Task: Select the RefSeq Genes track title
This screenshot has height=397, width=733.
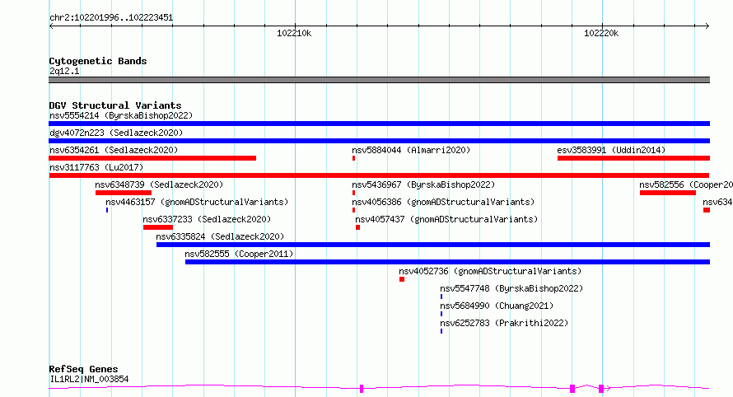Action: click(83, 369)
